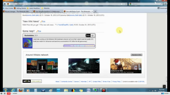
Task: Open the Careers footer link
Action: (x=76, y=82)
